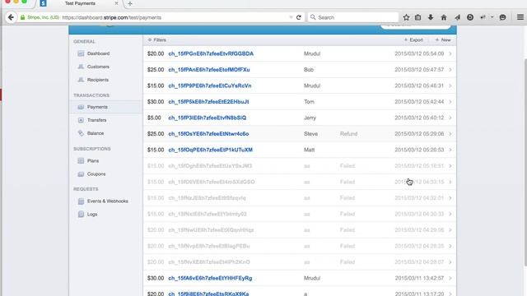Expand the Tom payment row chevron
Image resolution: width=527 pixels, height=296 pixels.
[x=450, y=102]
